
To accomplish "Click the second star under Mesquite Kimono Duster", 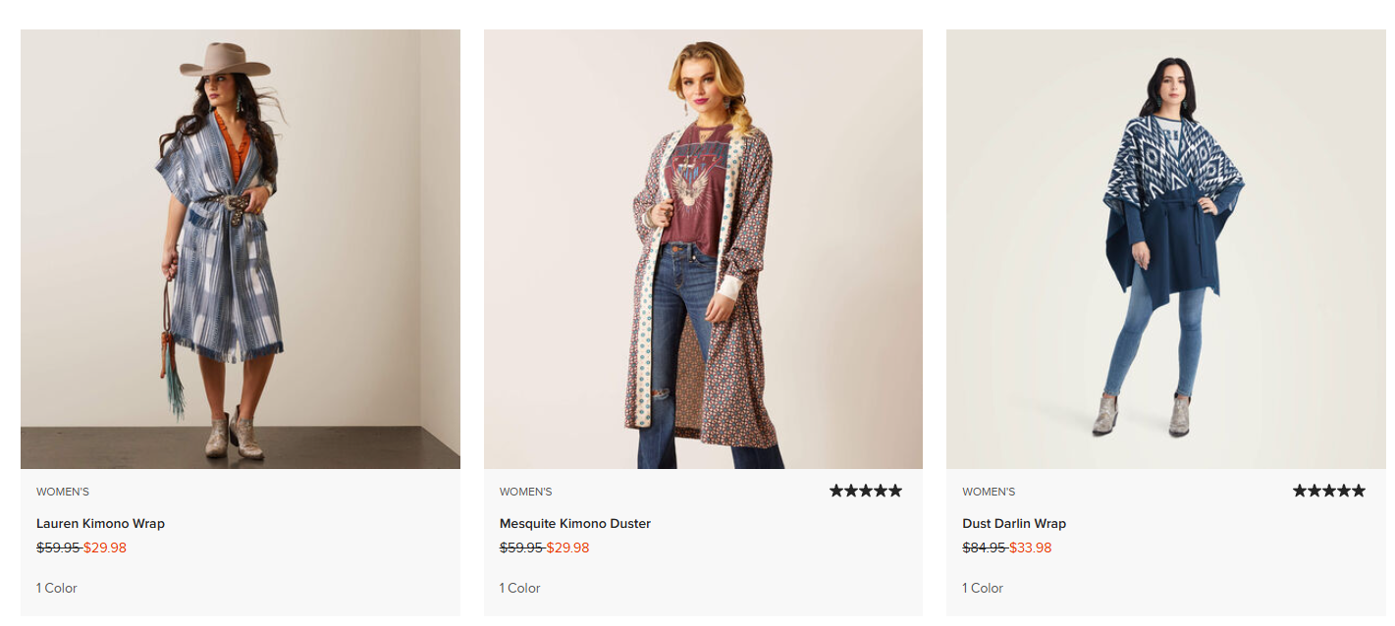I will [851, 489].
